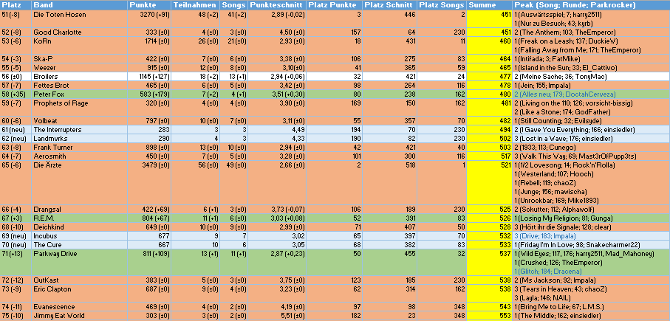Click the "Band" column header
This screenshot has width=670, height=321.
pos(41,4)
